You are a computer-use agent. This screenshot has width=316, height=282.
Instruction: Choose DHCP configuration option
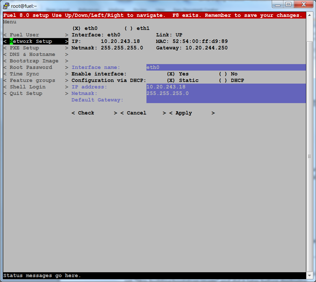pyautogui.click(x=232, y=80)
